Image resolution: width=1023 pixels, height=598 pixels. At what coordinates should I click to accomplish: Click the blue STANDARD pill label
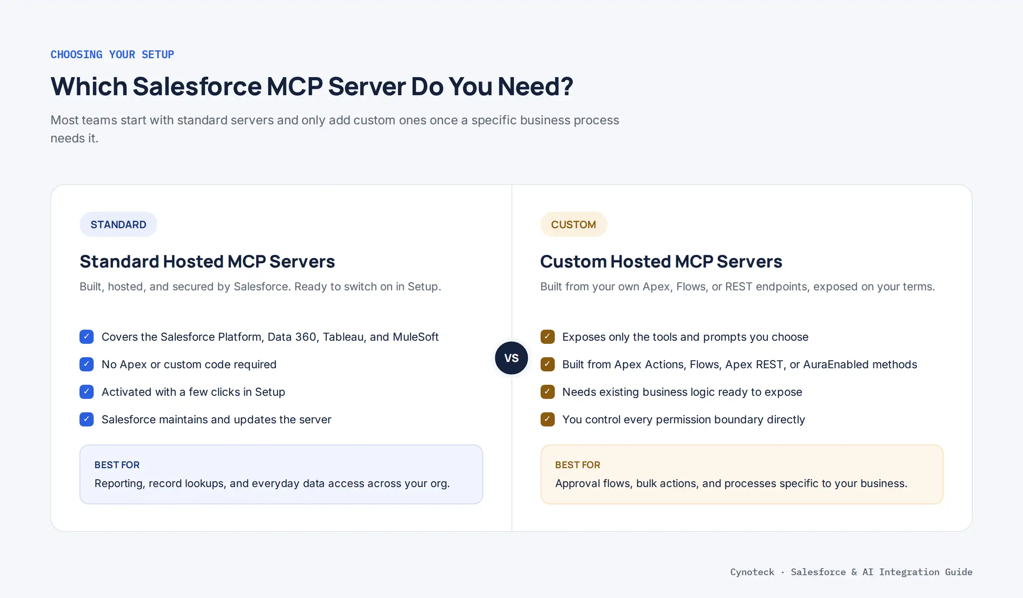(118, 225)
